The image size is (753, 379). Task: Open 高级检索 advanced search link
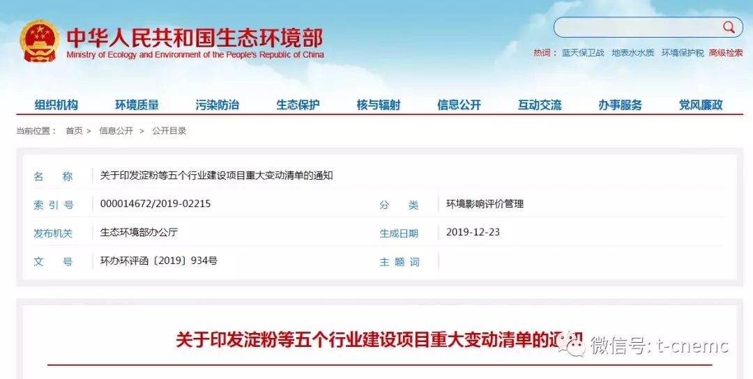(726, 53)
